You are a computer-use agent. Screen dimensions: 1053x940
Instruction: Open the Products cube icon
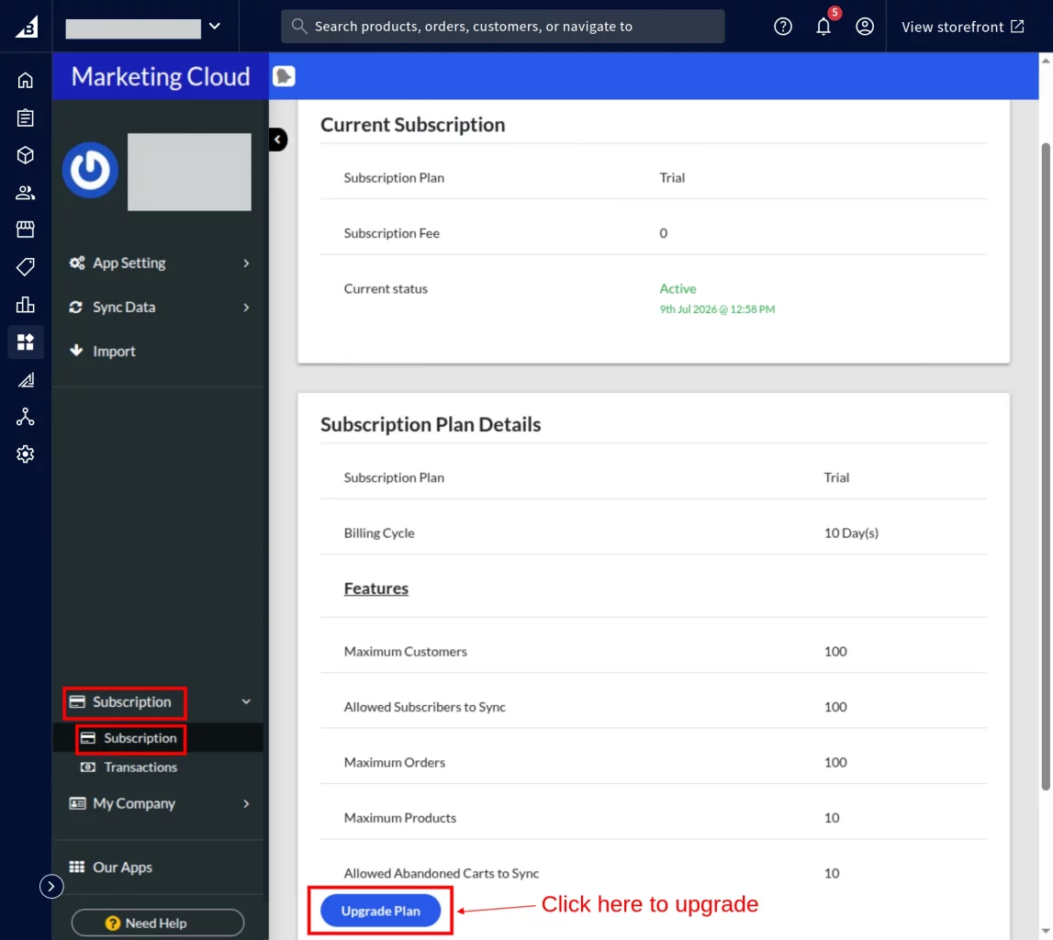pos(26,156)
